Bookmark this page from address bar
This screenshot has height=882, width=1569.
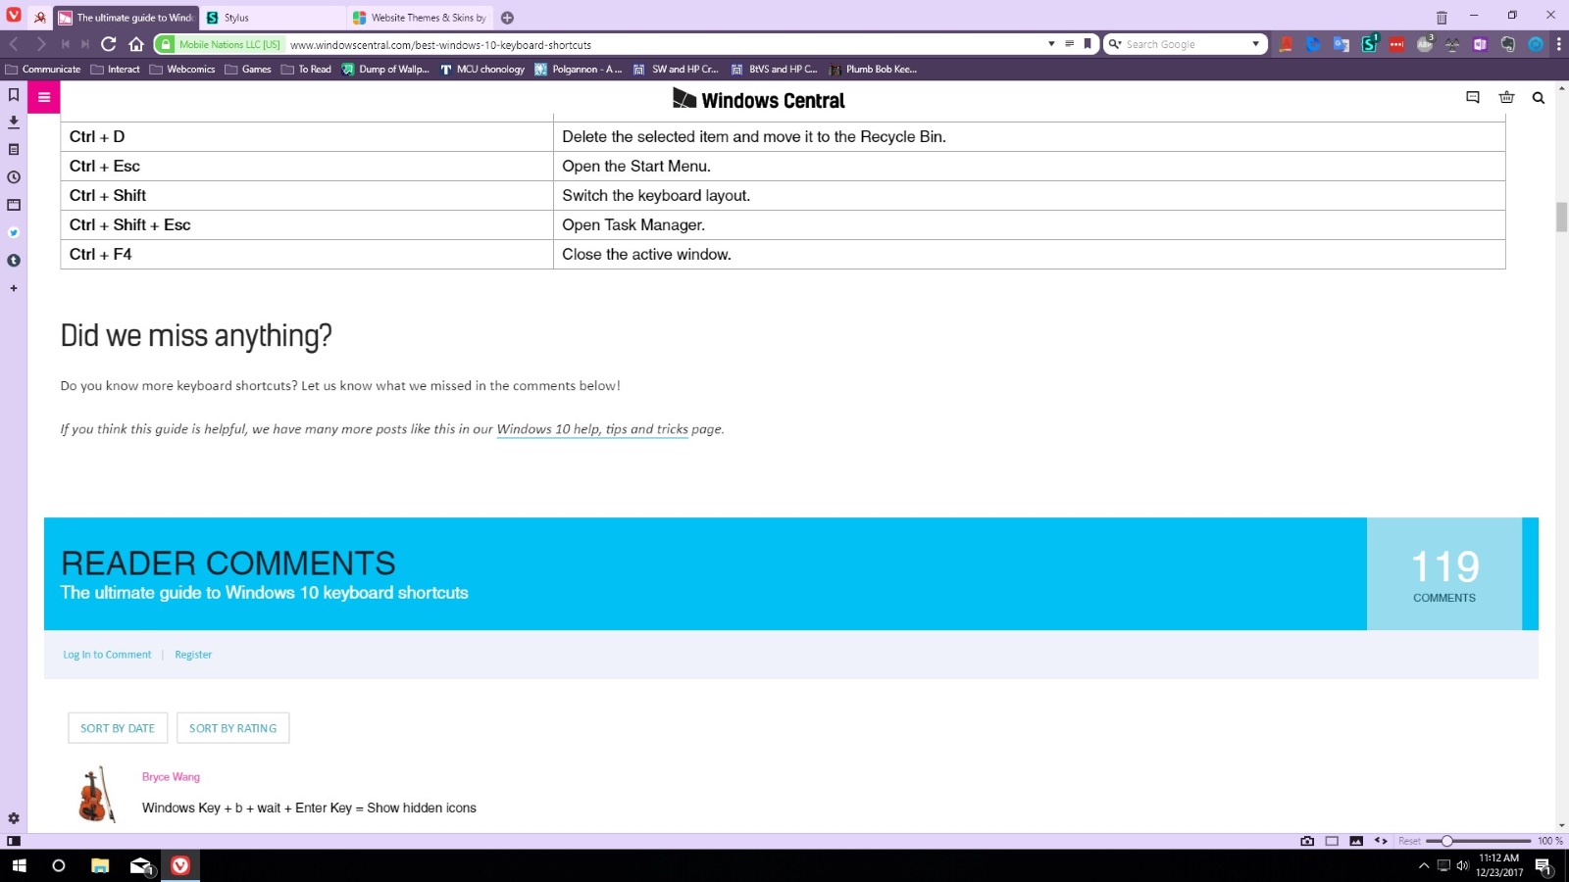click(x=1088, y=44)
